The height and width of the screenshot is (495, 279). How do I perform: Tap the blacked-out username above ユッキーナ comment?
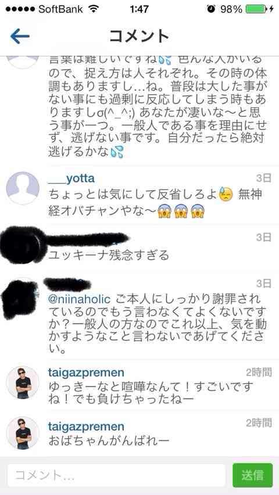[88, 239]
